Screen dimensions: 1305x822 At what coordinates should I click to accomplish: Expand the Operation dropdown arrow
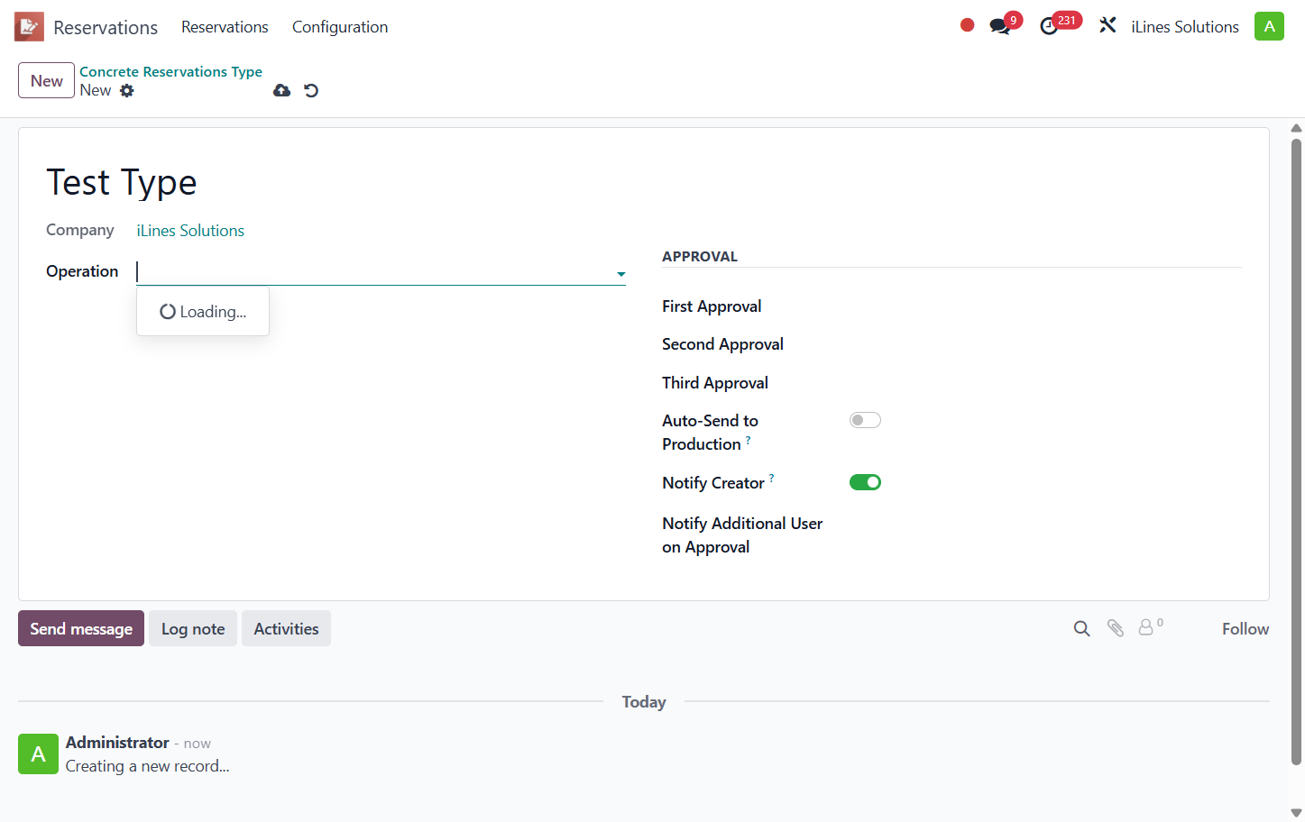point(620,274)
